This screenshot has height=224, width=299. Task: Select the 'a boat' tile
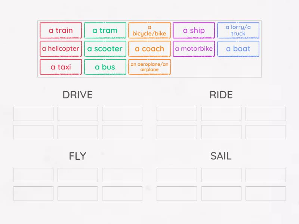pyautogui.click(x=238, y=49)
